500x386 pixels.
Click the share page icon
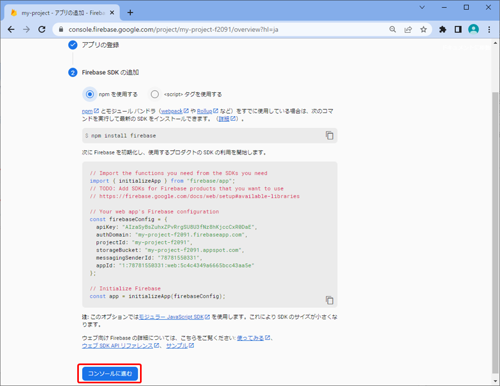pos(408,29)
